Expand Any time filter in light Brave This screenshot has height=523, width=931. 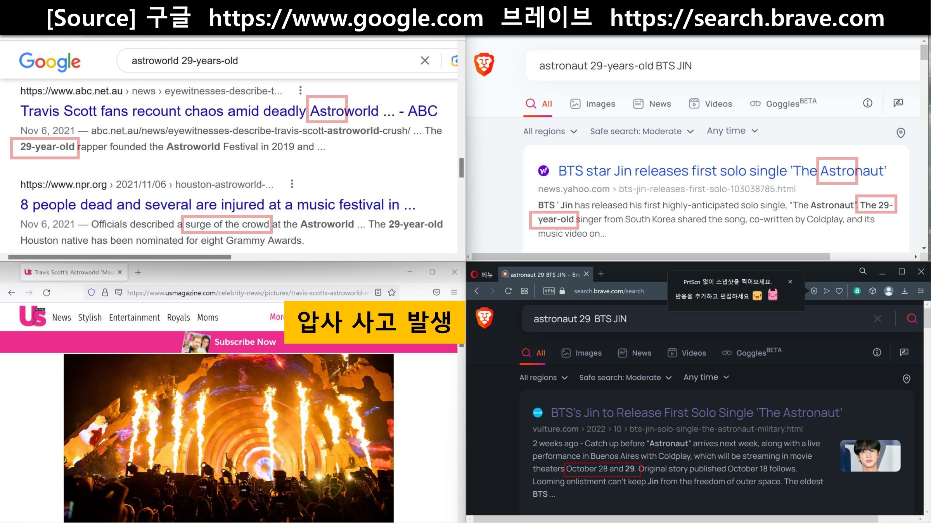tap(732, 131)
